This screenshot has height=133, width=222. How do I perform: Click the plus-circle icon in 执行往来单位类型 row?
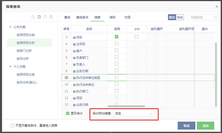click(x=66, y=78)
